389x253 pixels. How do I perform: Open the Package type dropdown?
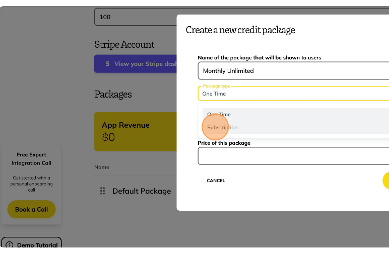click(x=293, y=94)
